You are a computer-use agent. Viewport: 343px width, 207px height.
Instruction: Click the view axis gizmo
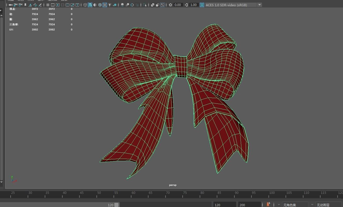coord(13,179)
